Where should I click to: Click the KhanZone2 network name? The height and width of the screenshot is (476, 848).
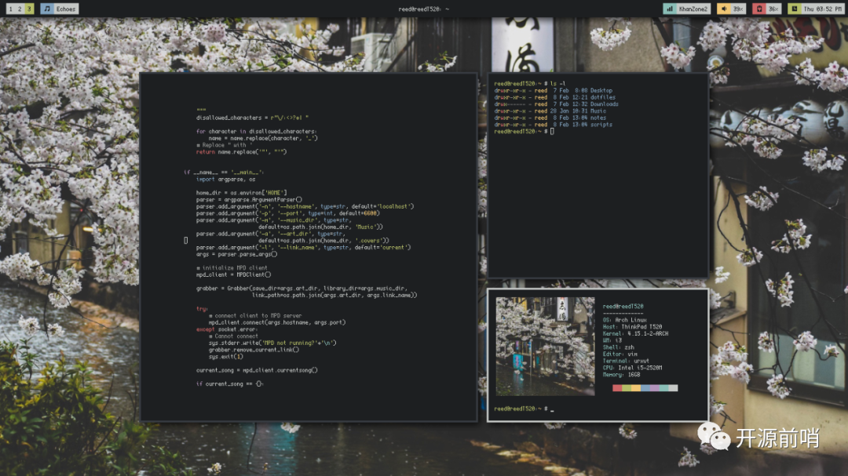(695, 9)
